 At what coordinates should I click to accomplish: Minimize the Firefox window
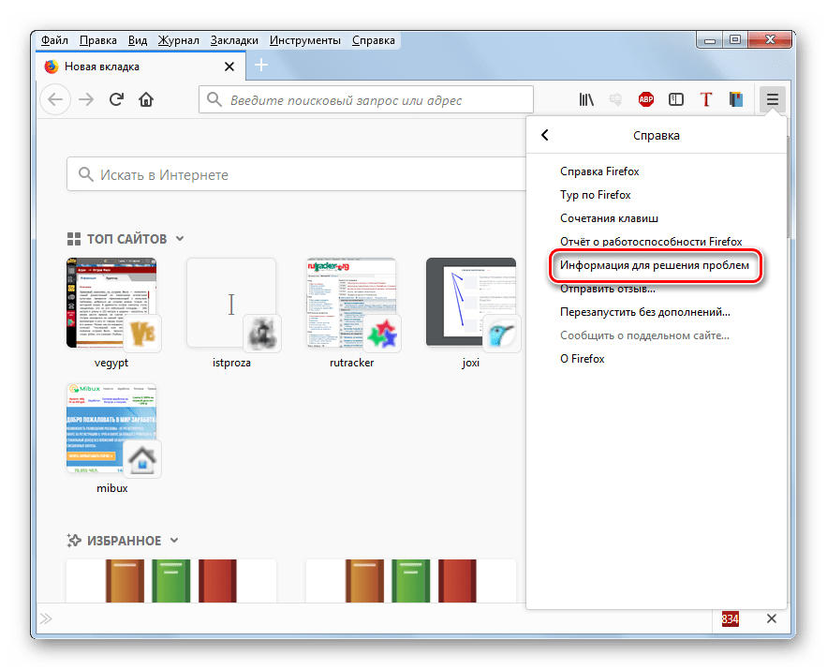(710, 40)
